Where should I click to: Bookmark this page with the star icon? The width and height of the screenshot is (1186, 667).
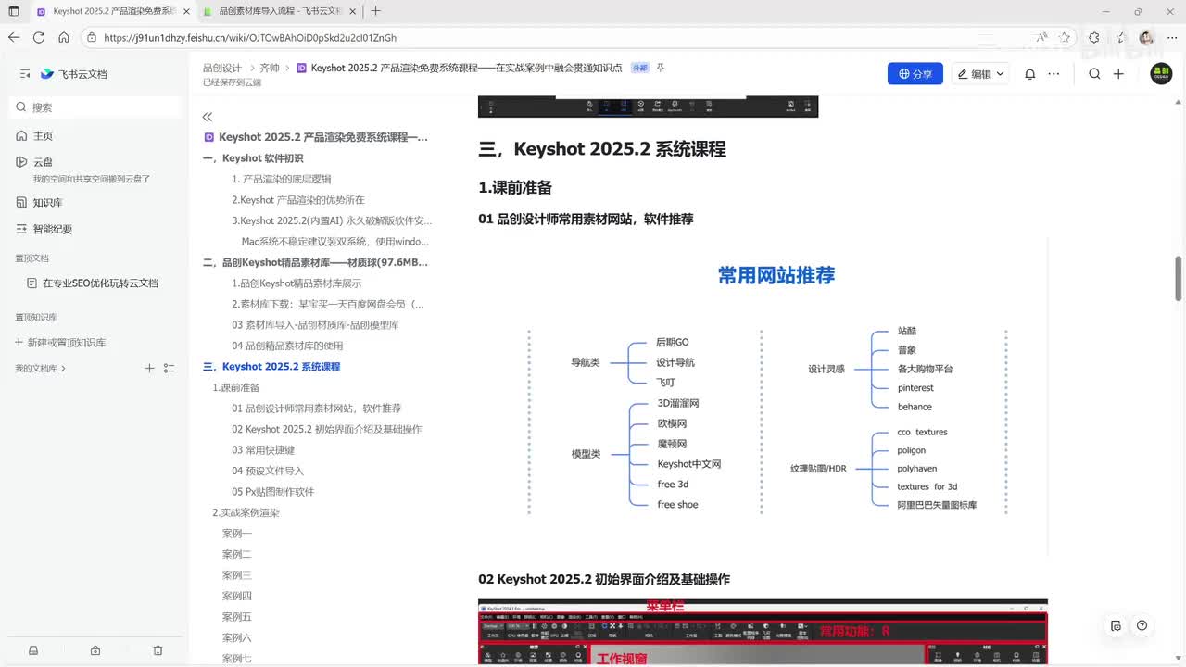click(x=1066, y=38)
